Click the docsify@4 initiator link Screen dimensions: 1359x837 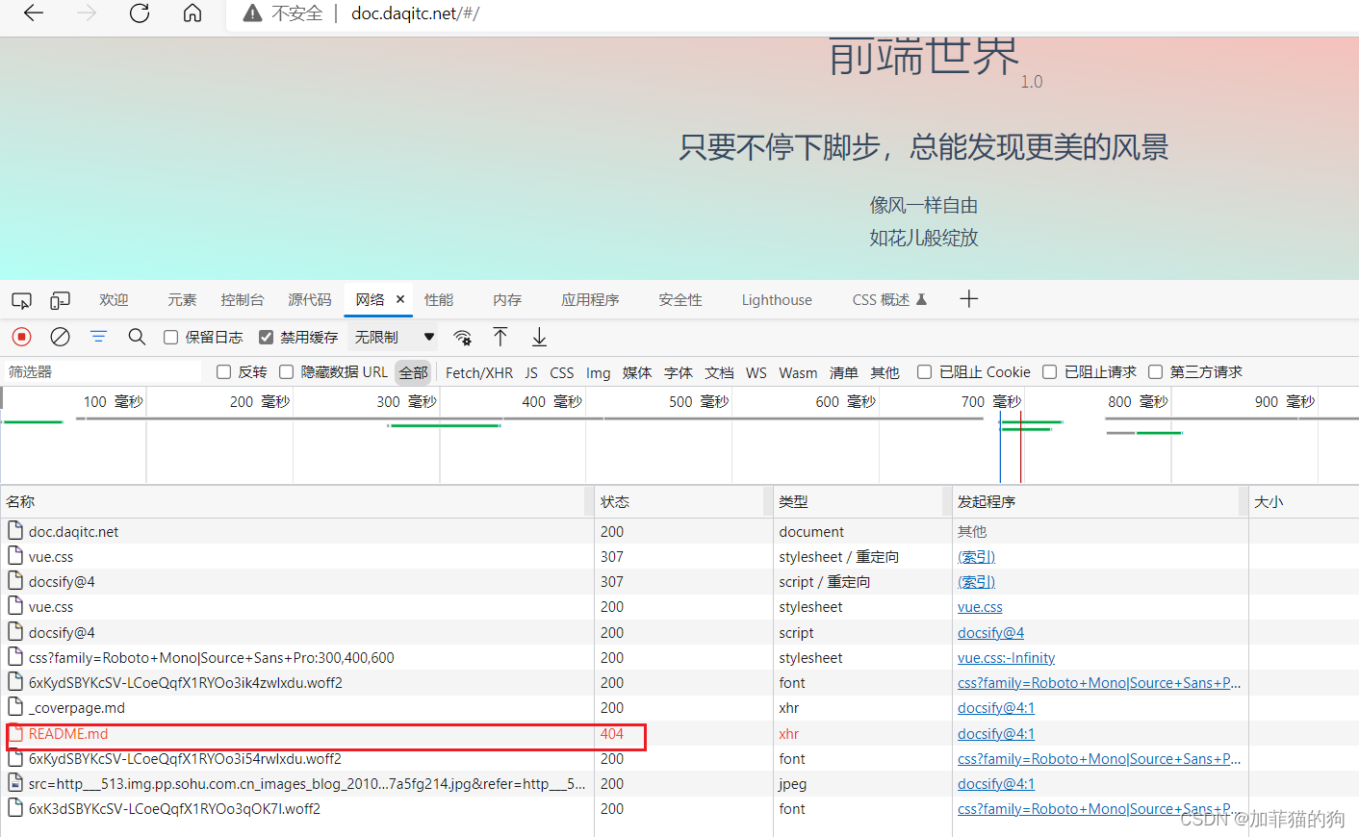click(x=990, y=632)
